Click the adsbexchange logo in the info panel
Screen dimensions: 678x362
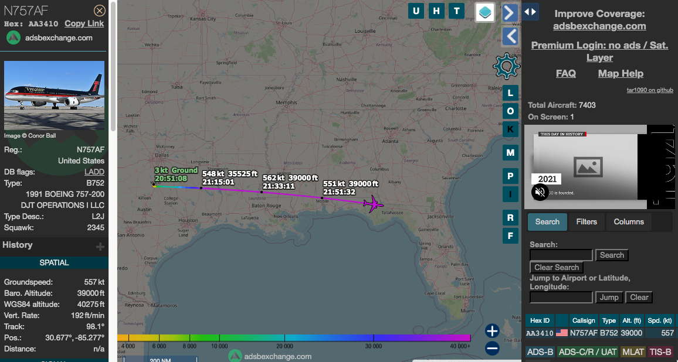(13, 38)
